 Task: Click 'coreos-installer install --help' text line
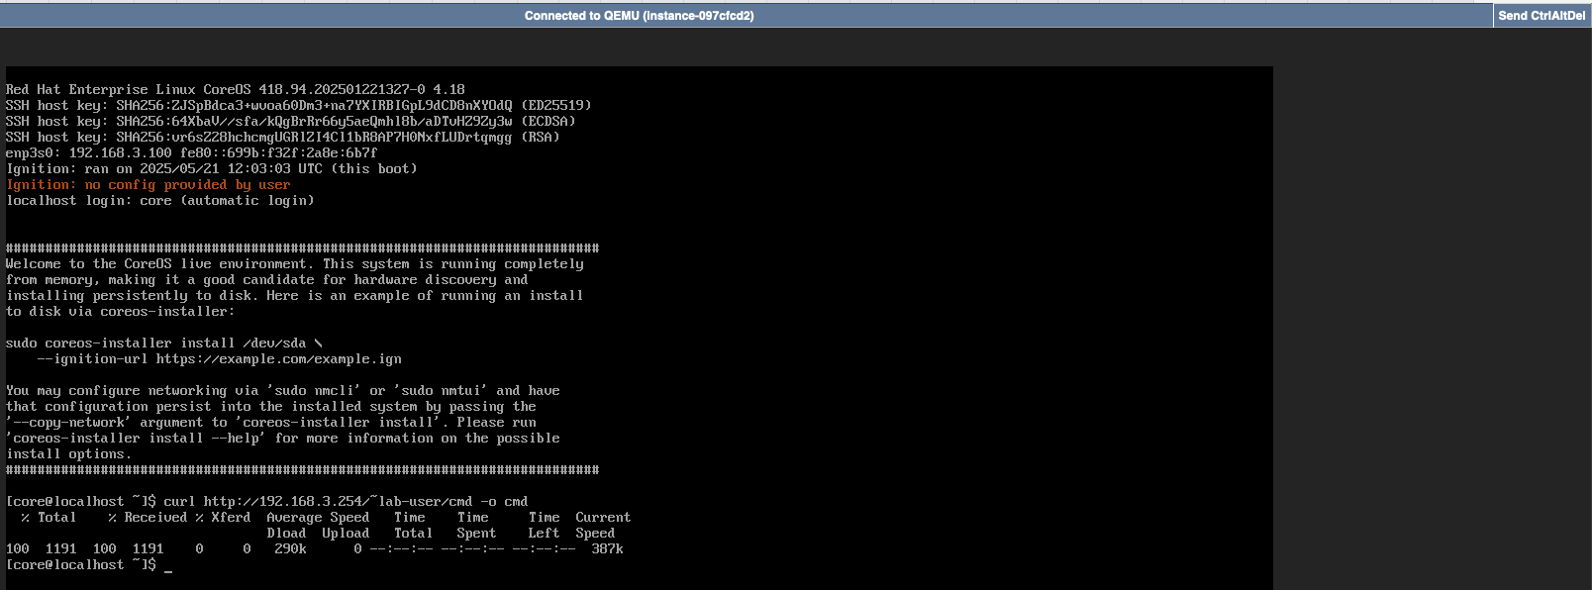click(283, 439)
